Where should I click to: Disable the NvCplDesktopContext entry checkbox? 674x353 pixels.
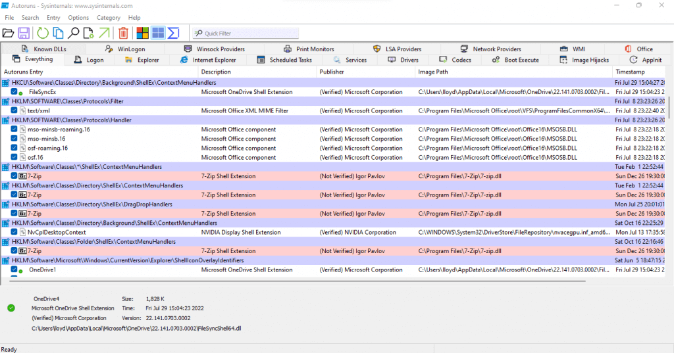14,233
